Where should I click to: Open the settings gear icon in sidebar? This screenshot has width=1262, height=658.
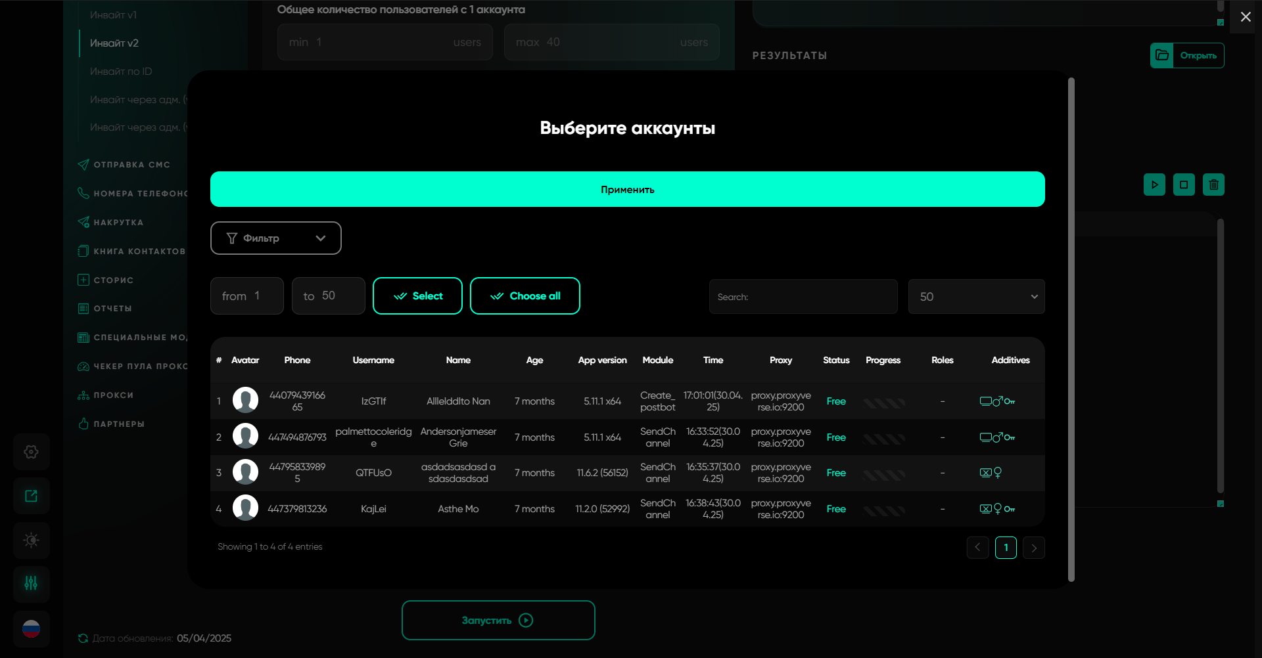(31, 452)
